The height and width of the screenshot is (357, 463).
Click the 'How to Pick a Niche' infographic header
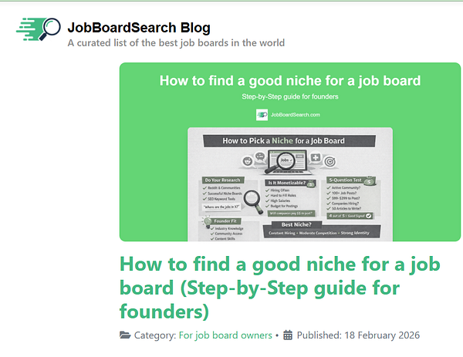coord(289,141)
